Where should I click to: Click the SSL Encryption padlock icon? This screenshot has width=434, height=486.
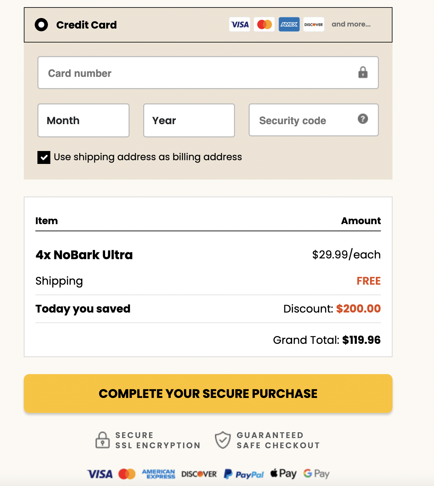tap(102, 440)
